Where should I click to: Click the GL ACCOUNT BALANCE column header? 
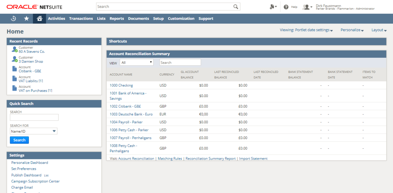[190, 75]
